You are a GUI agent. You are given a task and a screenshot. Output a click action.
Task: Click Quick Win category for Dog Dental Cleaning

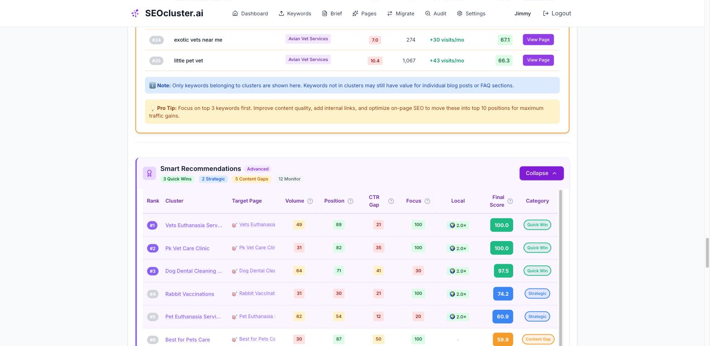[537, 271]
